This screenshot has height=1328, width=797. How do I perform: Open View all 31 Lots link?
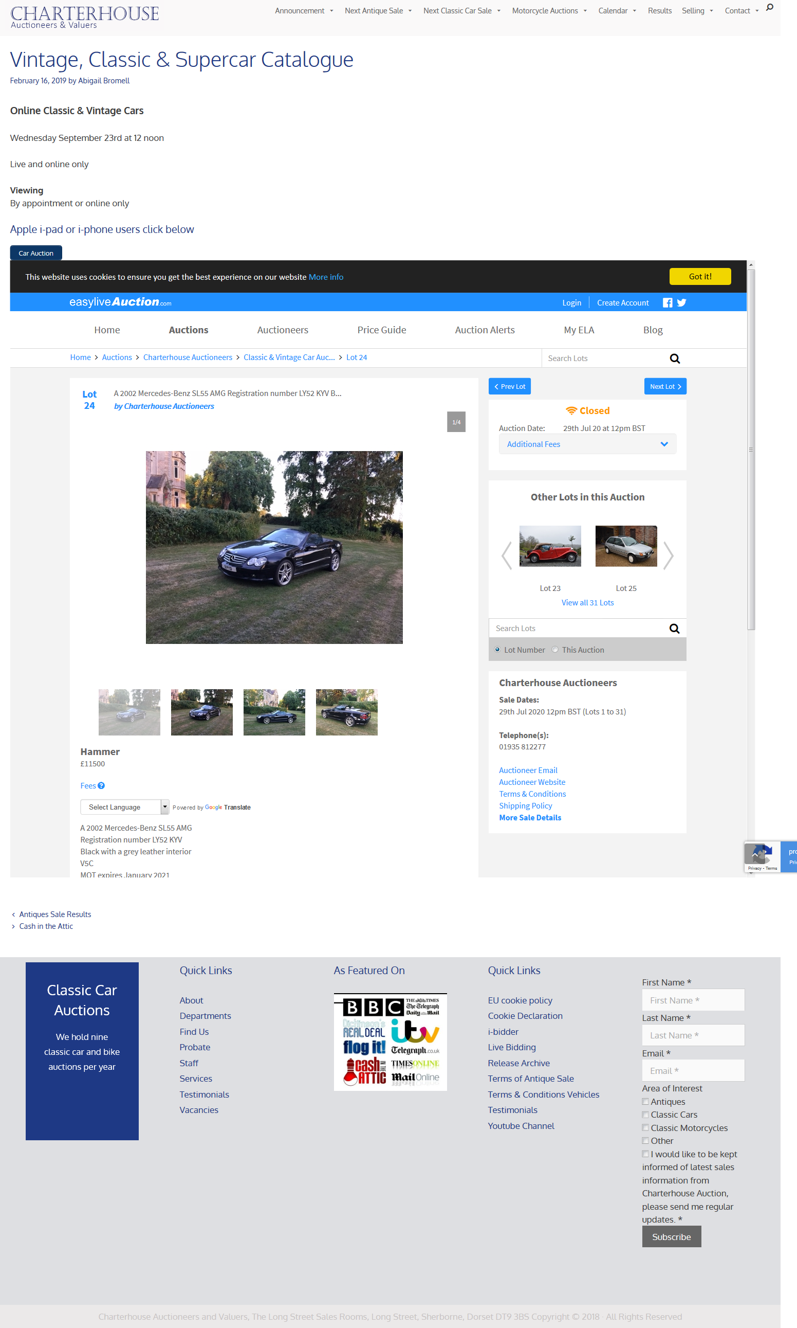(587, 603)
